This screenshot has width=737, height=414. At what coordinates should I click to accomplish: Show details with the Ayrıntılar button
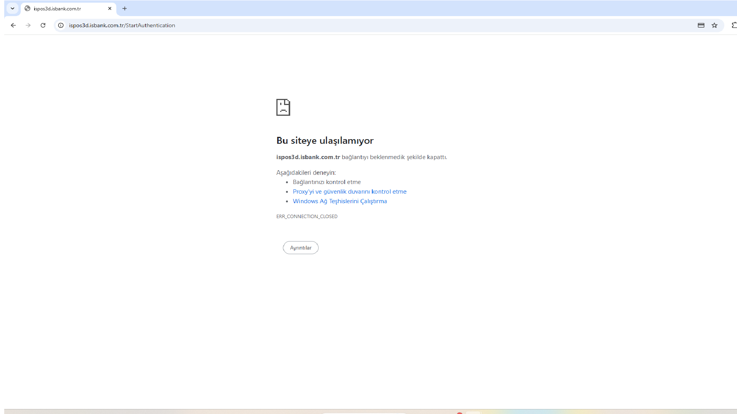(x=301, y=248)
